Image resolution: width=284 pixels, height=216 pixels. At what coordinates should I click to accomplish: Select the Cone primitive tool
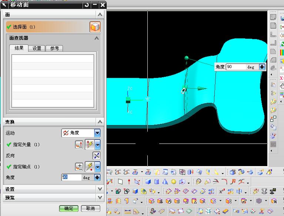pyautogui.click(x=165, y=182)
